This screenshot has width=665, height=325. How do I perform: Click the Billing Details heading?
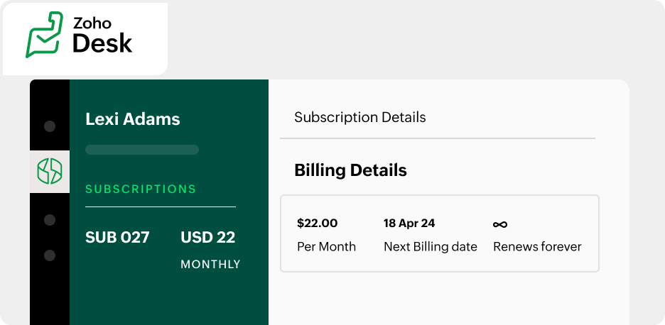(x=350, y=170)
